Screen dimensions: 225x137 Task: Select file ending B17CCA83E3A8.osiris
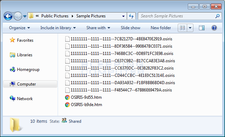tap(123, 61)
